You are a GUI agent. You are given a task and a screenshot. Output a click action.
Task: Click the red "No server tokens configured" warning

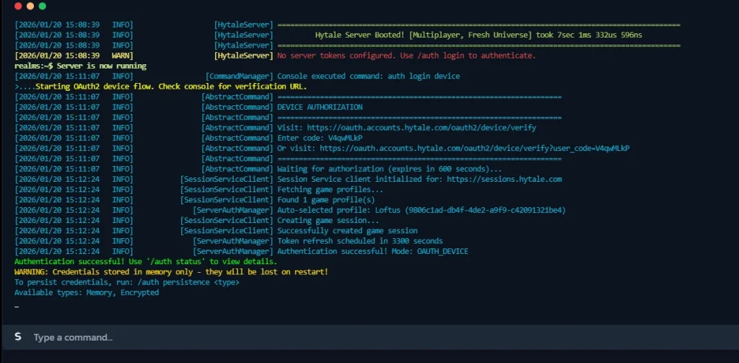coord(406,56)
